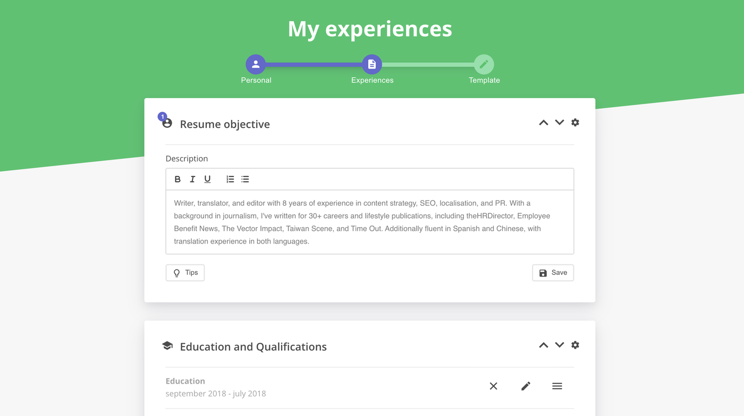This screenshot has height=416, width=744.
Task: Click the Description field label
Action: click(187, 159)
